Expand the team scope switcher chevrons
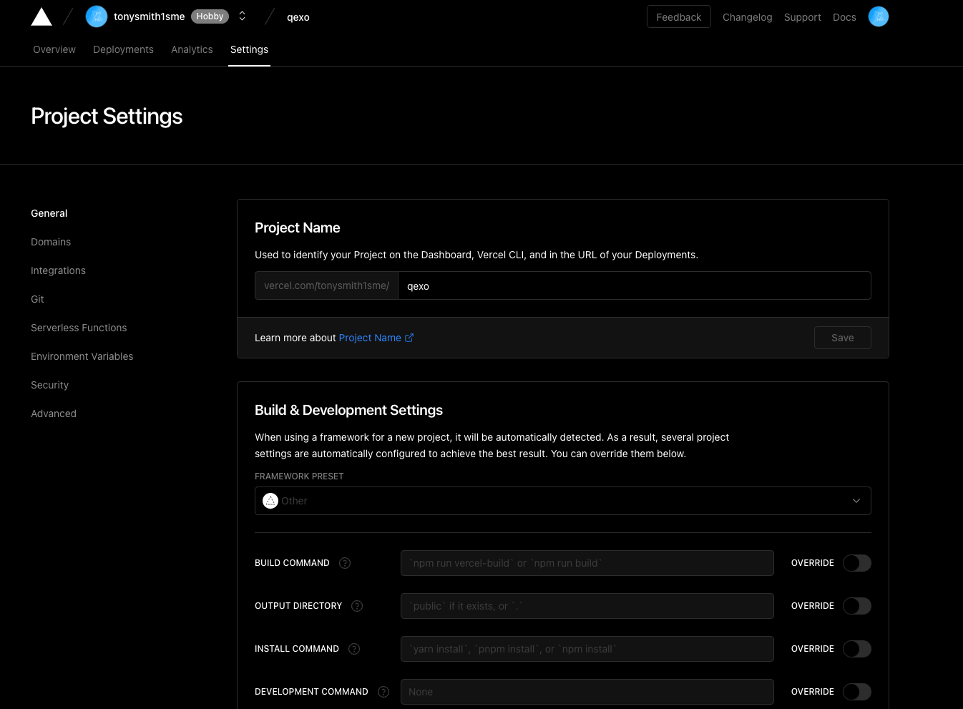The height and width of the screenshot is (709, 963). click(243, 16)
